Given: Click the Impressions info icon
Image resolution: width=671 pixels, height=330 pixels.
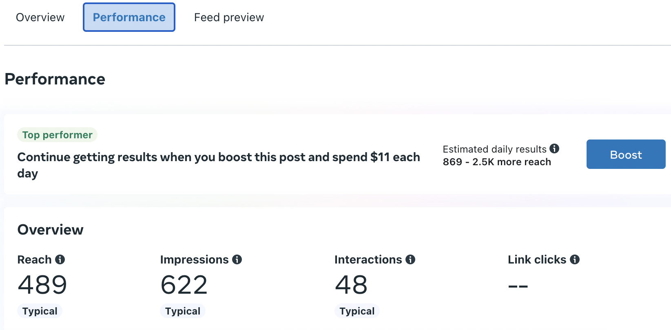Looking at the screenshot, I should 237,259.
